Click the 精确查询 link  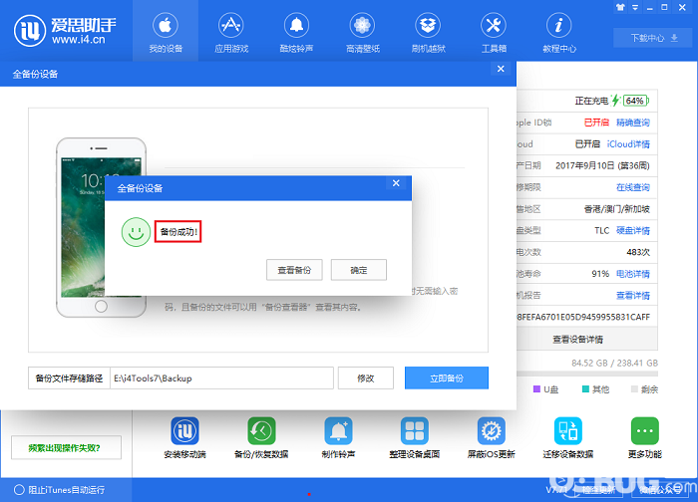pyautogui.click(x=632, y=123)
